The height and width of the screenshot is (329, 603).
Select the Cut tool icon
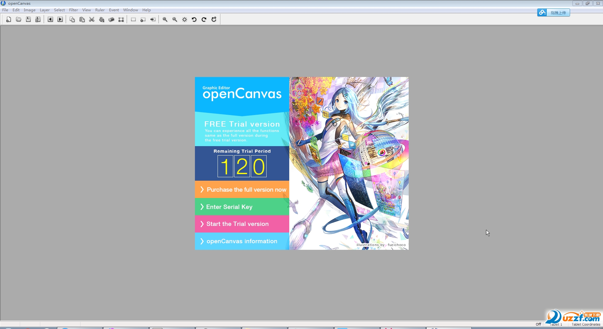tap(91, 19)
